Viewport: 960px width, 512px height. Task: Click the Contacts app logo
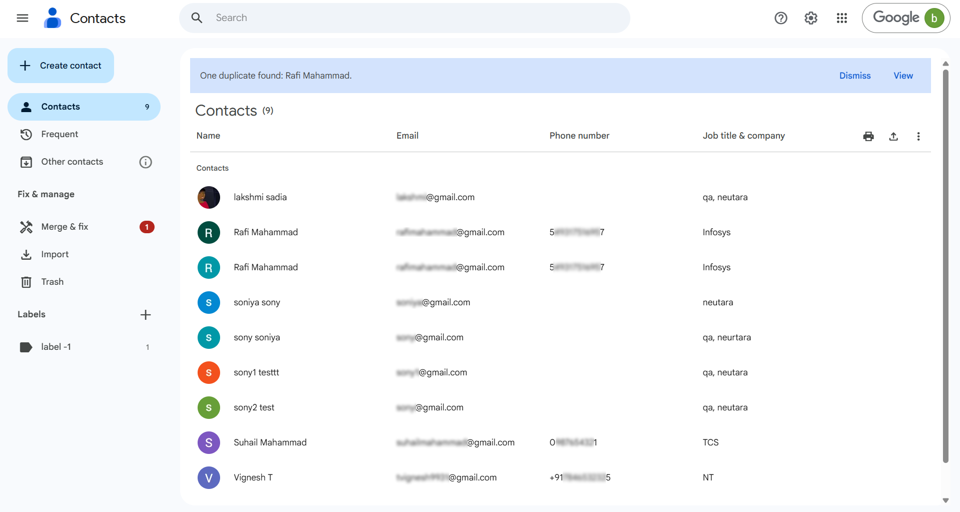point(53,18)
